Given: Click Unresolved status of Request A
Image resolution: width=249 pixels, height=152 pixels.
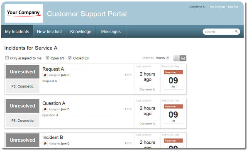Looking at the screenshot, I should tap(22, 72).
